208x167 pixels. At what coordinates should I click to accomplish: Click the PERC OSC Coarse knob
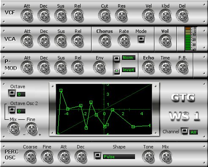point(30,157)
